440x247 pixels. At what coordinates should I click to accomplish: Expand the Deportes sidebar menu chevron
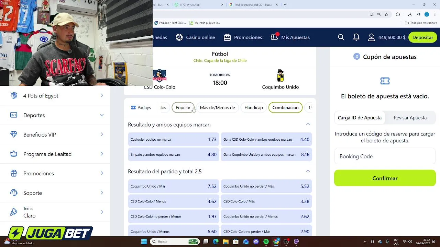pyautogui.click(x=102, y=115)
